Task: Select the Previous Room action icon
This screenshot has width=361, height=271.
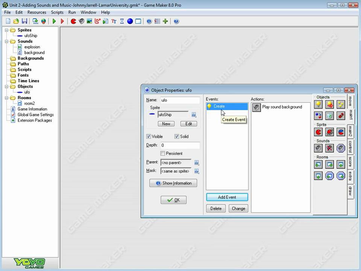Action: click(318, 164)
